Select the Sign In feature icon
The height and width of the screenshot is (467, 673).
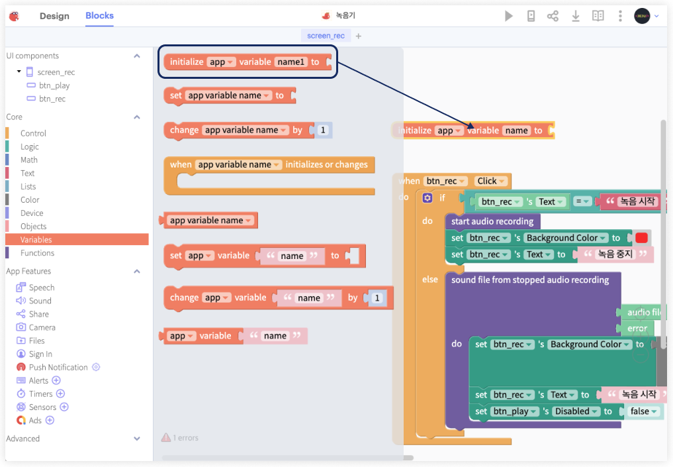click(21, 354)
